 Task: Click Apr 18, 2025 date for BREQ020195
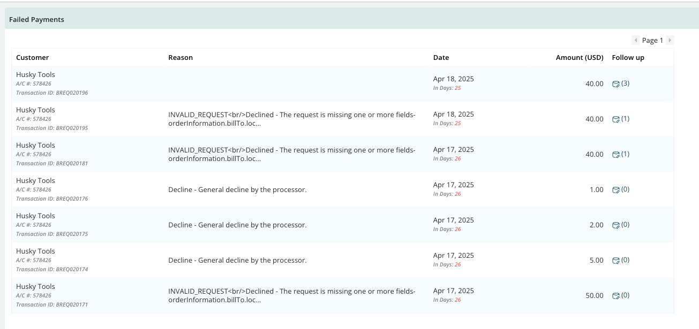[454, 114]
